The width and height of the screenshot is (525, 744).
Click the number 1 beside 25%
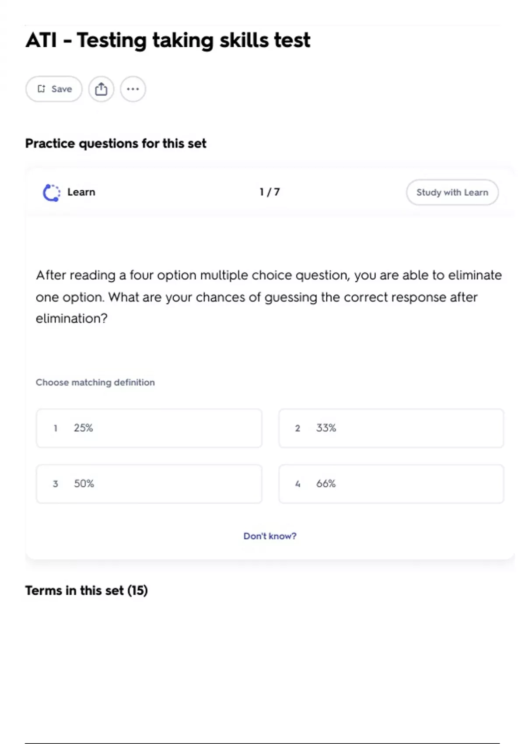point(56,428)
